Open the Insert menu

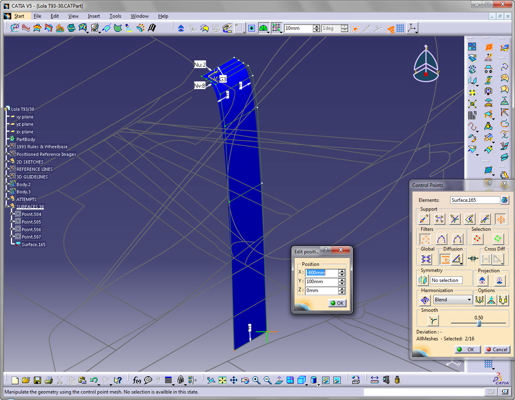[94, 16]
